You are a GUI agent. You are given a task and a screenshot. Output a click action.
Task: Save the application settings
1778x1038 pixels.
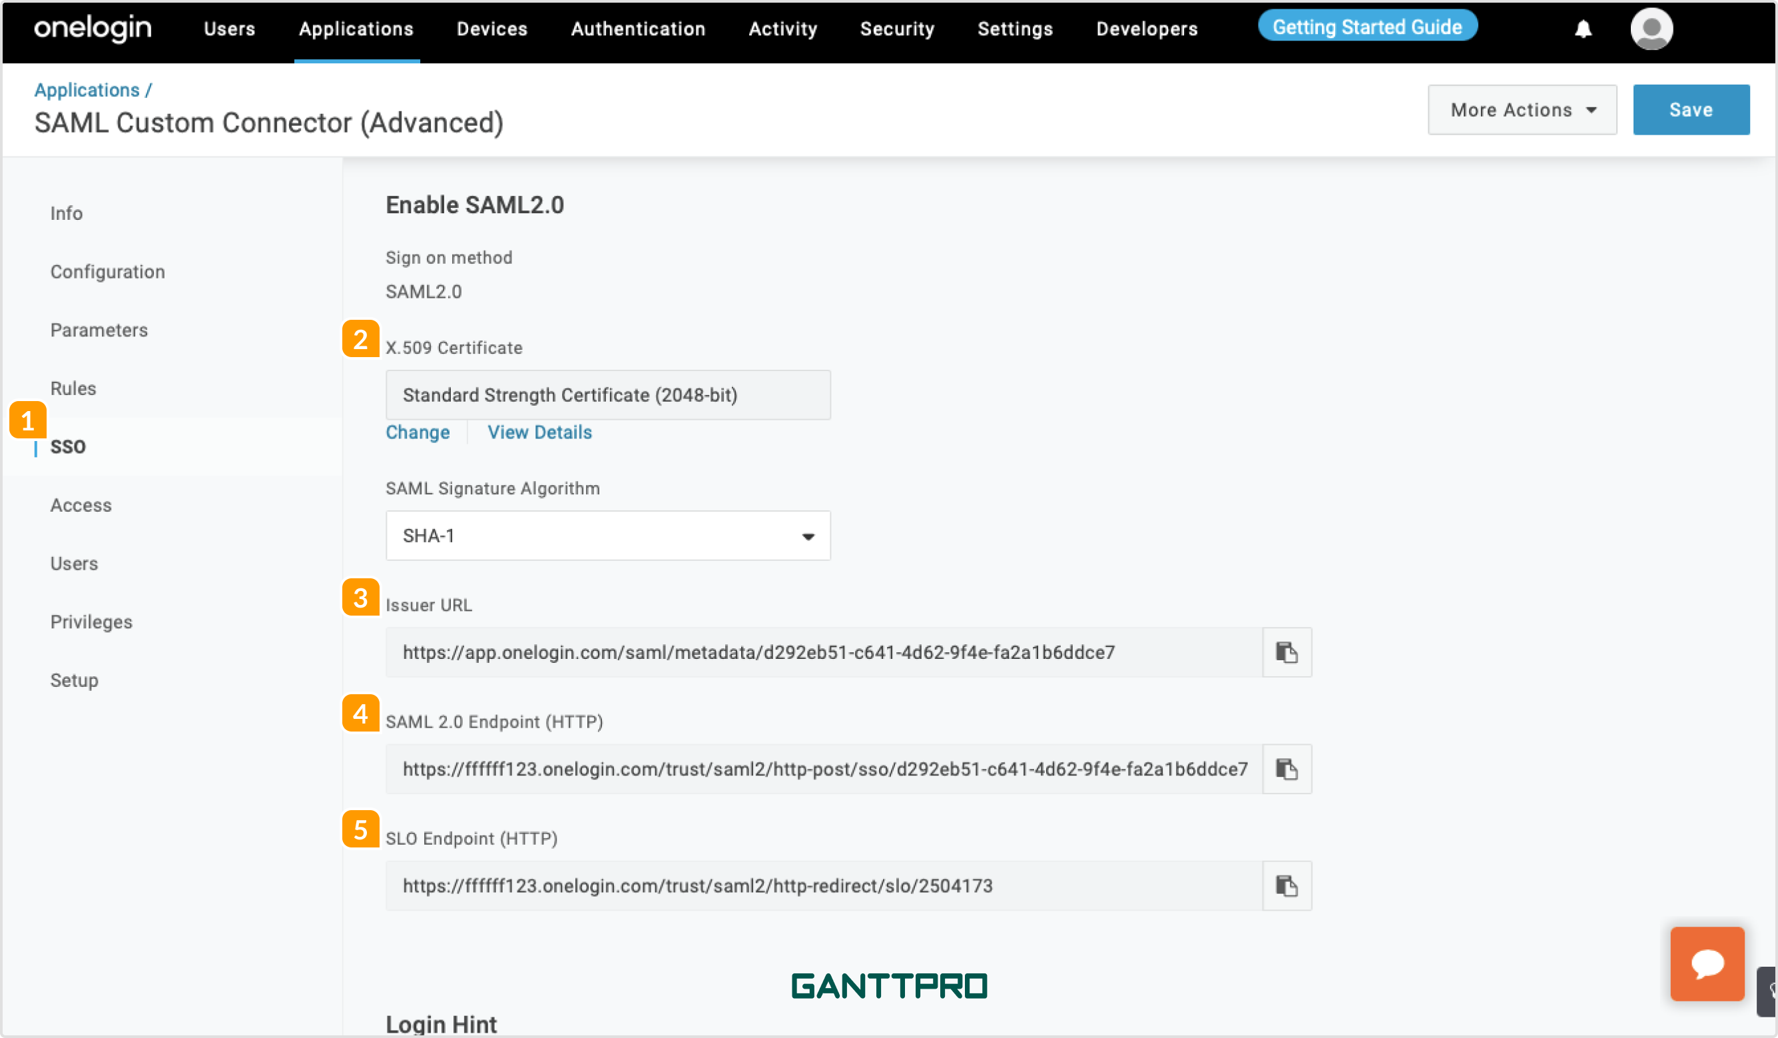[1691, 110]
